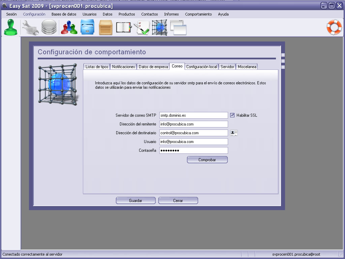Click the cascading windows toolbar icon
345x259 pixels.
tap(178, 28)
